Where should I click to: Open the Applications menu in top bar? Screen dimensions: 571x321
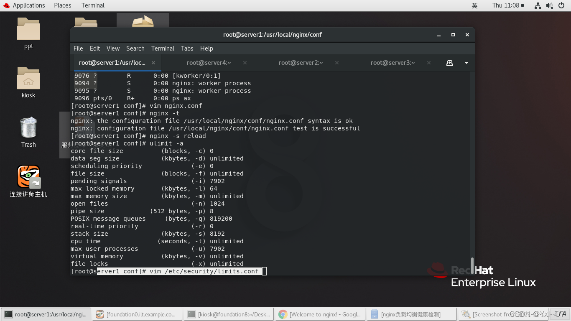coord(29,5)
